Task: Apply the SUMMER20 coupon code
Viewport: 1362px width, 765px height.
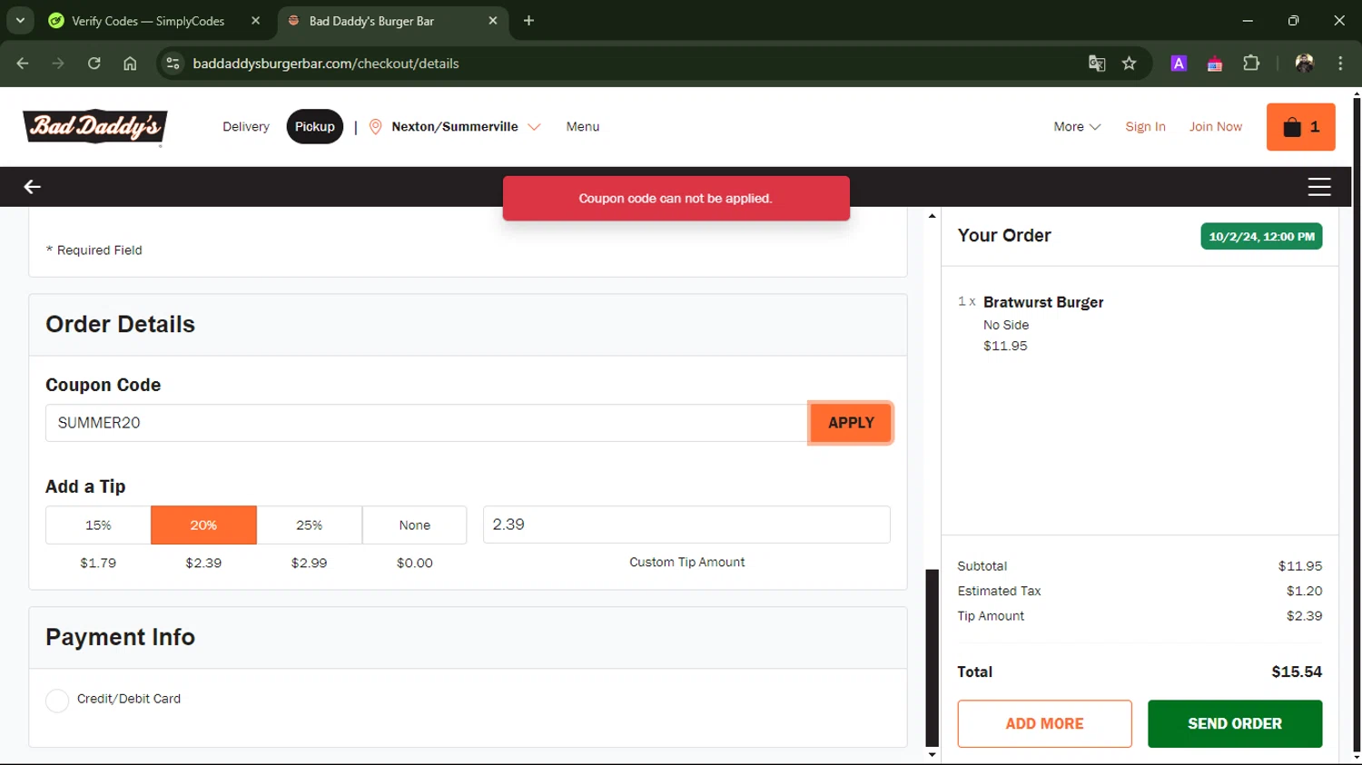Action: [x=851, y=423]
